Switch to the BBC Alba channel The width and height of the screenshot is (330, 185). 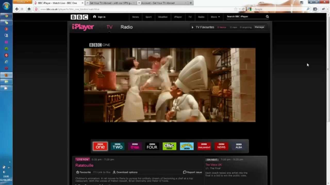tap(239, 146)
